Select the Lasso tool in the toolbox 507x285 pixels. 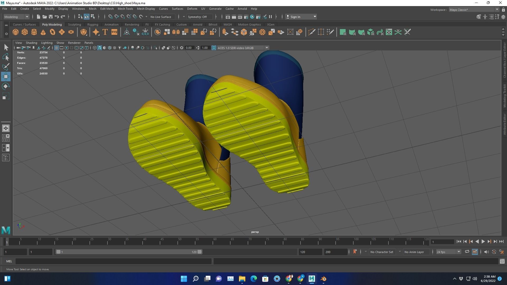tap(6, 57)
